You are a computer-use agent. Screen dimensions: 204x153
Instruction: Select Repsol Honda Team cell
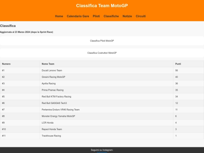[x=107, y=129]
